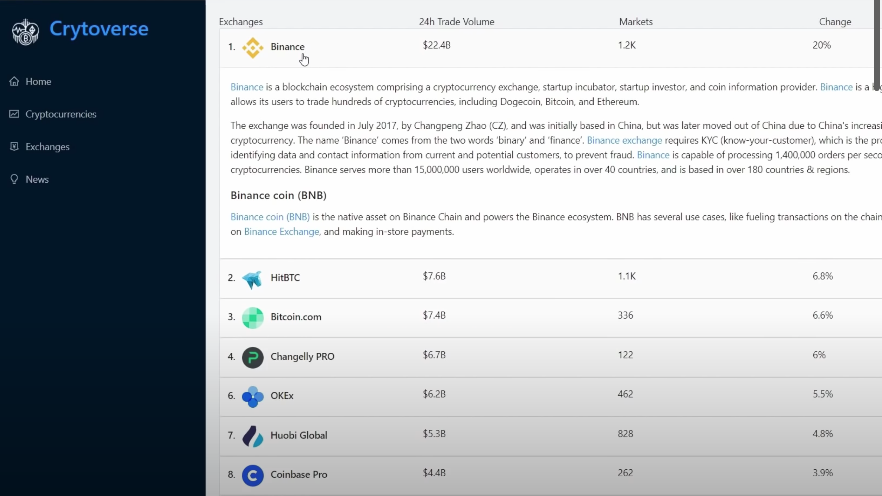Screen dimensions: 882x496
Task: Click the '336' markets value
Action: coord(625,315)
